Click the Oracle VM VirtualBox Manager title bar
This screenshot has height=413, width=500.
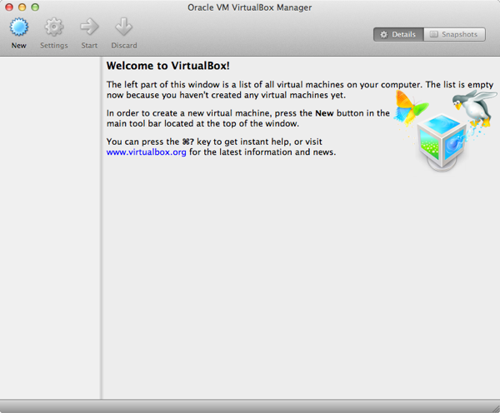click(250, 7)
